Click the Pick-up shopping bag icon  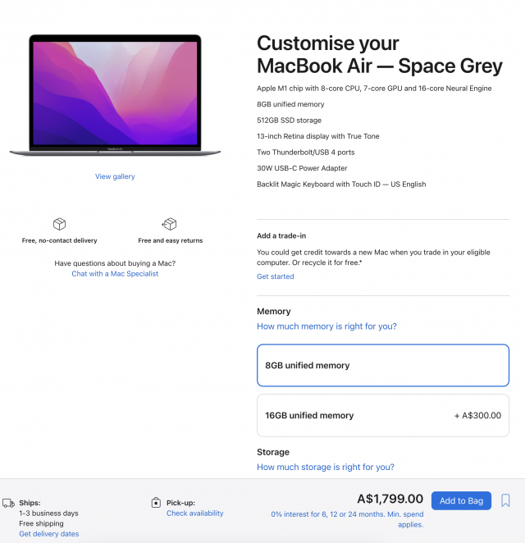(x=156, y=503)
